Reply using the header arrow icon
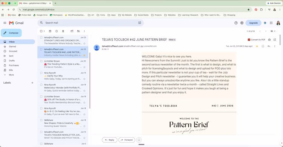The height and width of the screenshot is (147, 283). (x=269, y=46)
